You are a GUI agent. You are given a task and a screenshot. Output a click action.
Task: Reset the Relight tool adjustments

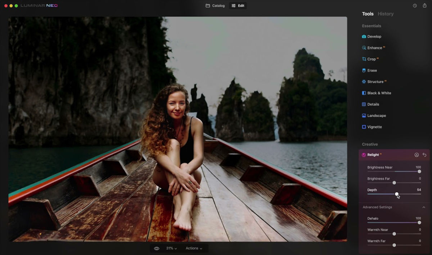pos(424,155)
